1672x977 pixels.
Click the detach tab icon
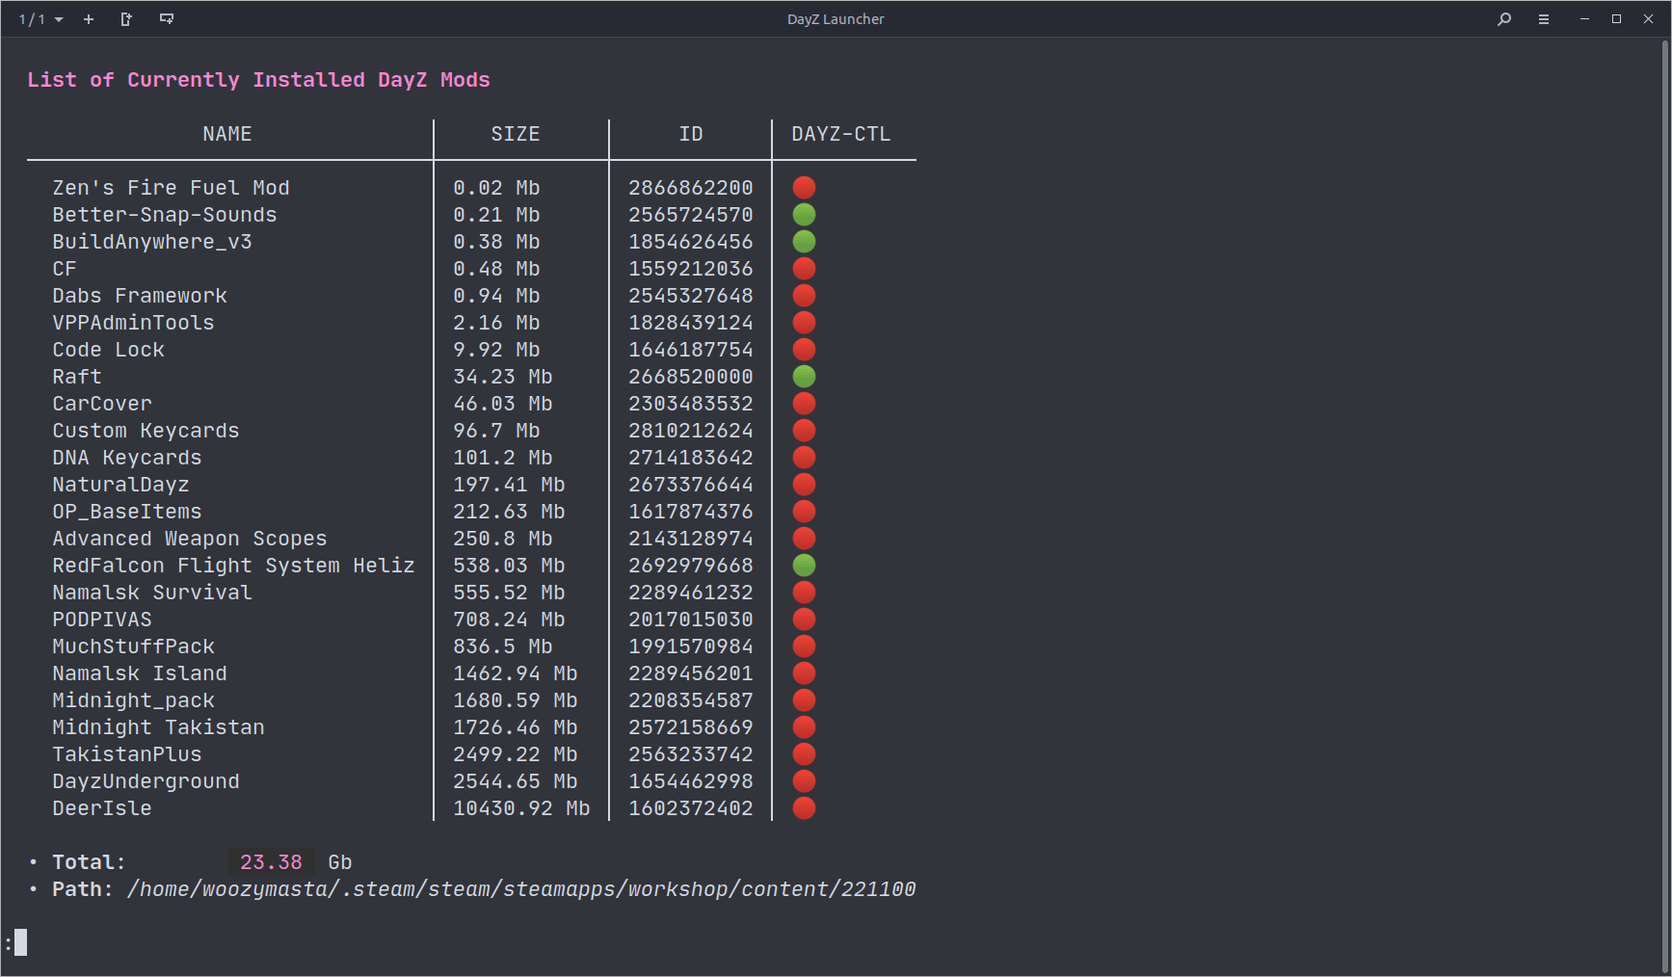(126, 19)
